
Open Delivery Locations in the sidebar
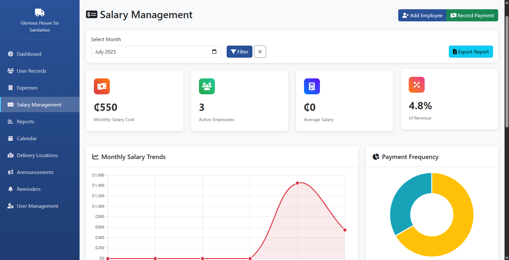click(37, 155)
